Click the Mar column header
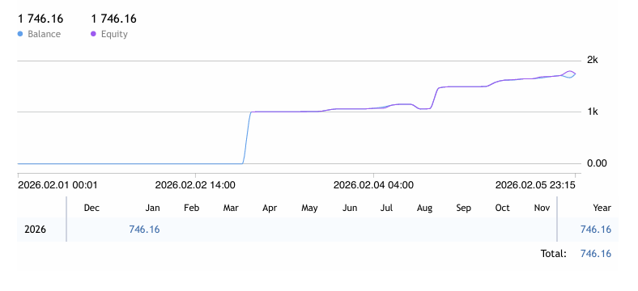 (231, 208)
